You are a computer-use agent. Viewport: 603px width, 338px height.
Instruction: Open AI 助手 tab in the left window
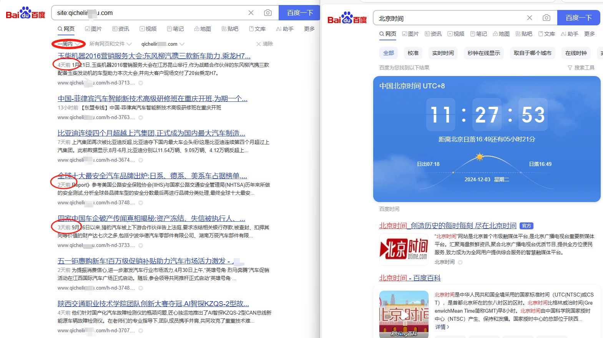pyautogui.click(x=285, y=29)
